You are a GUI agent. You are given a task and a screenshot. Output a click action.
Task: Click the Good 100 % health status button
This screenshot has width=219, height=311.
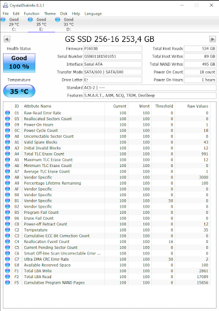19,63
